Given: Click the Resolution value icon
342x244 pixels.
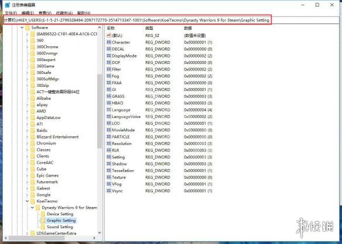Looking at the screenshot, I should pyautogui.click(x=108, y=144).
